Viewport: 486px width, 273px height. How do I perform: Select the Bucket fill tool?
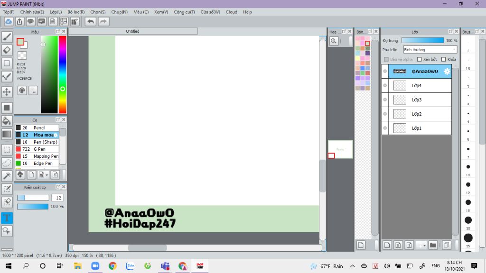click(x=7, y=121)
